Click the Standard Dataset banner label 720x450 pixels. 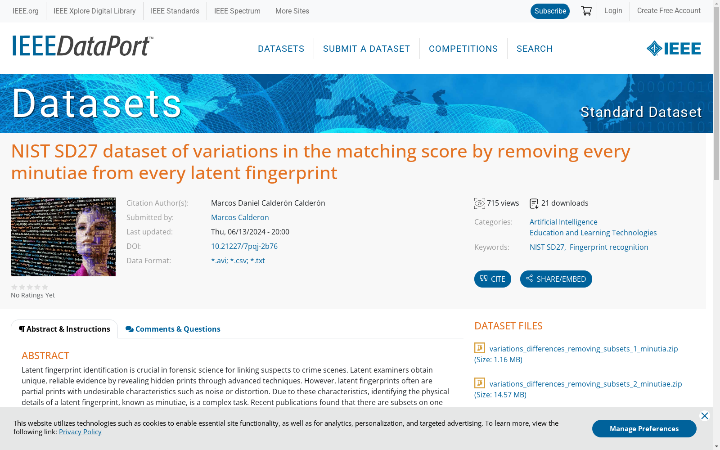tap(641, 112)
